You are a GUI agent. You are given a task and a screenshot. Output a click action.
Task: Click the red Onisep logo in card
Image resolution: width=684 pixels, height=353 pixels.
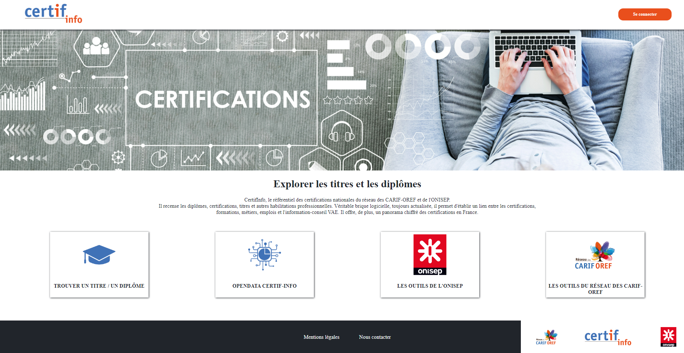pos(430,254)
